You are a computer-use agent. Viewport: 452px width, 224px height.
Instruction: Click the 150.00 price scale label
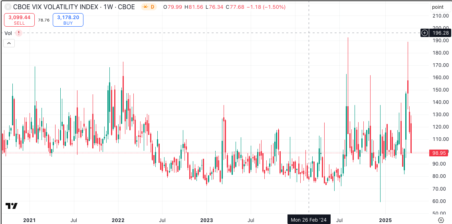(x=440, y=90)
